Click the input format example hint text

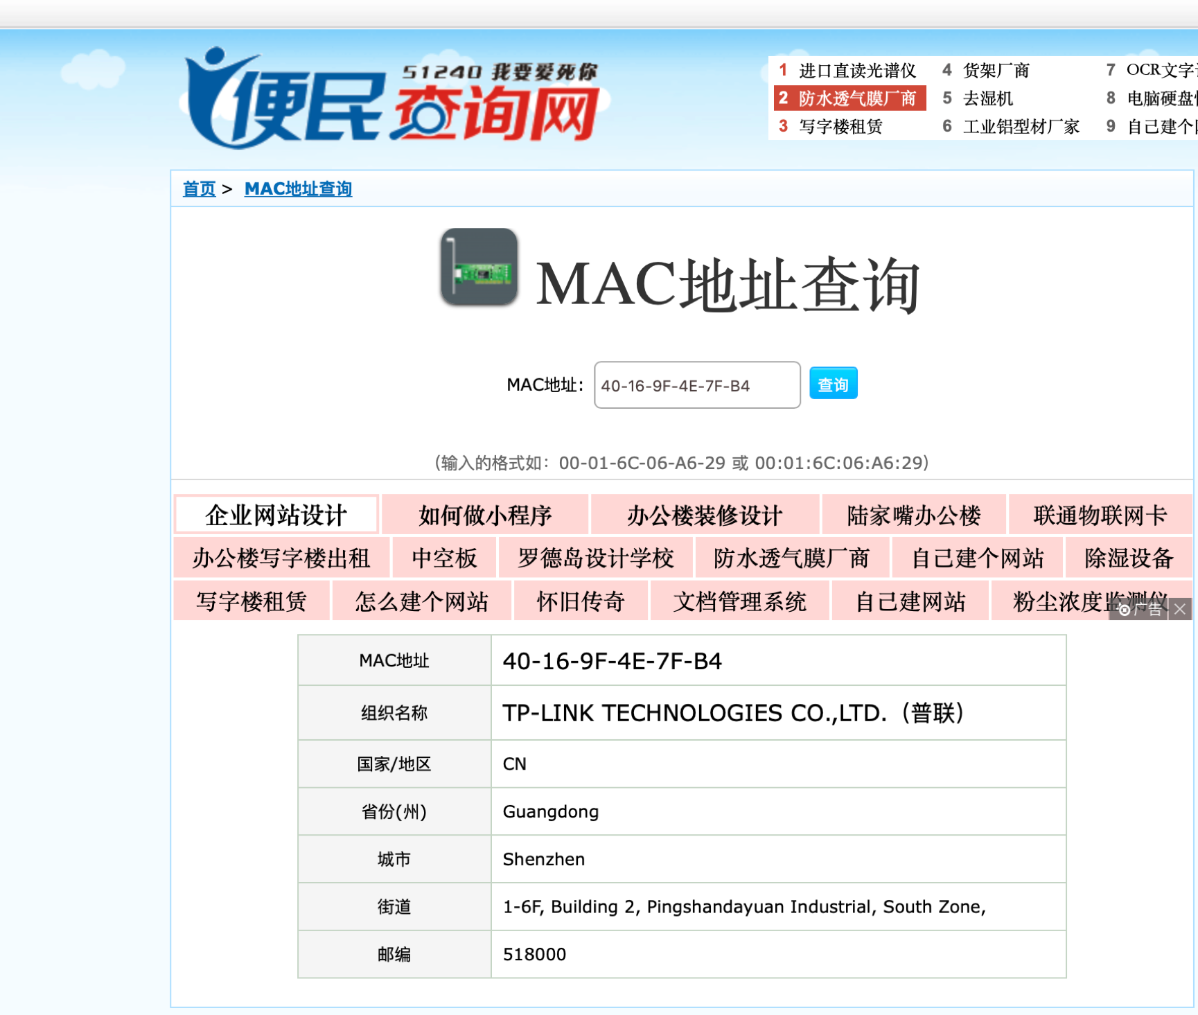point(682,463)
